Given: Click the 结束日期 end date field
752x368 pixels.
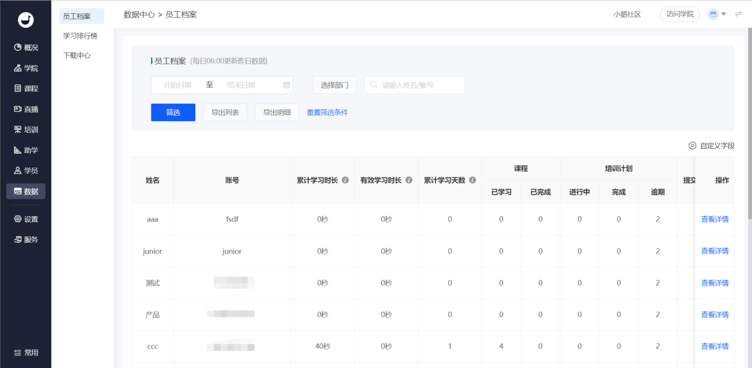Looking at the screenshot, I should 241,85.
